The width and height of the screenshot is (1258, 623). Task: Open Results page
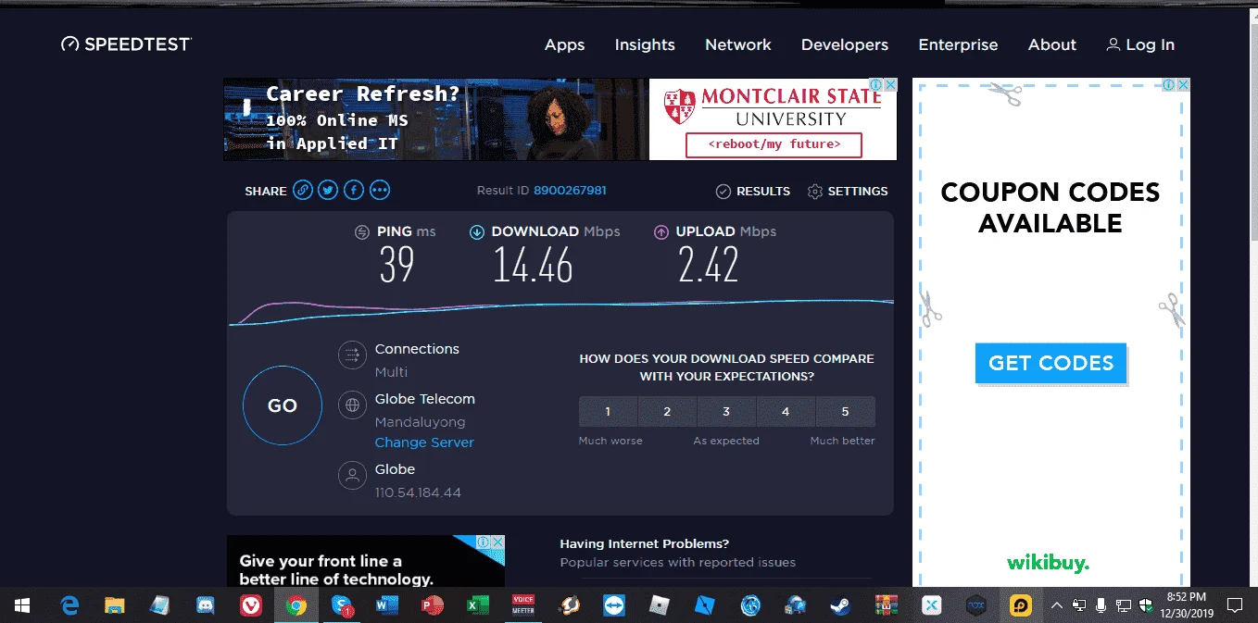(753, 192)
